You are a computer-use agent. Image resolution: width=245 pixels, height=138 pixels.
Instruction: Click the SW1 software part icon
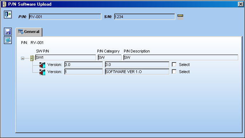pos(32,58)
